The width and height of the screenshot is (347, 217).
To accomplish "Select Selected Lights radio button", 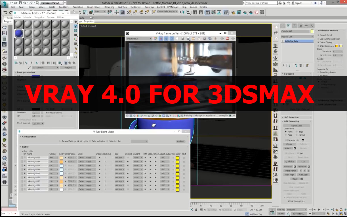I will point(90,141).
